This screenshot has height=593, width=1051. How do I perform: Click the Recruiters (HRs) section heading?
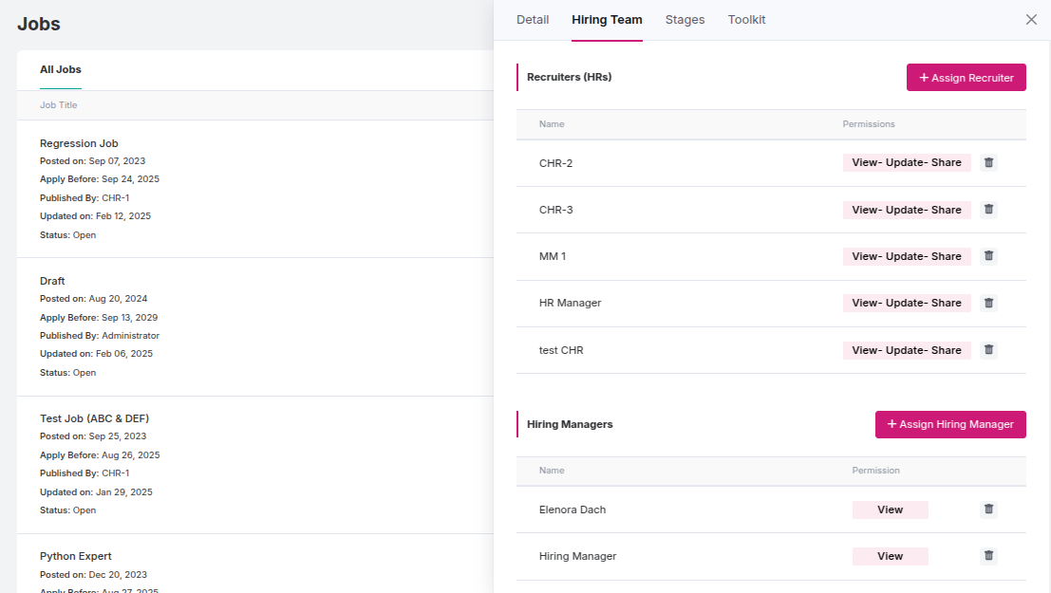tap(569, 77)
